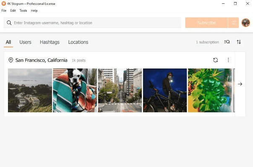
Task: Open the Edit menu
Action: [13, 10]
